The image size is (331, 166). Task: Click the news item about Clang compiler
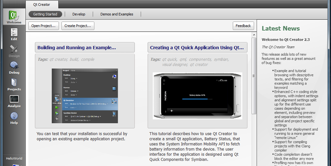click(x=292, y=146)
